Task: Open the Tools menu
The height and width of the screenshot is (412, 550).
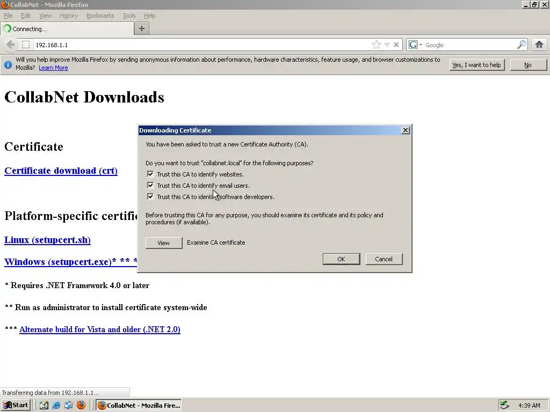Action: pos(129,16)
